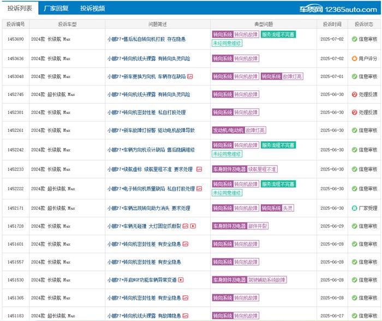Click 车身附件及电器 续航里程不准 tag
Screen dimensions: 382x321
point(244,169)
